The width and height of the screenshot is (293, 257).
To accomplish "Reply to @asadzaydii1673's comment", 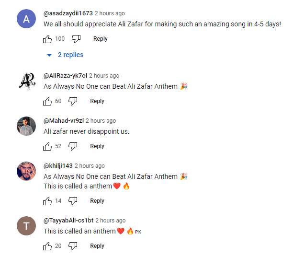I will (101, 39).
